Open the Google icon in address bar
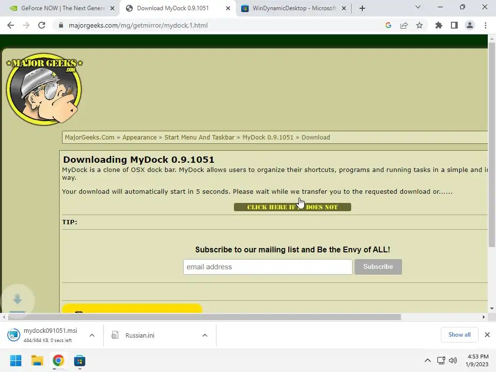496x372 pixels. (x=388, y=25)
